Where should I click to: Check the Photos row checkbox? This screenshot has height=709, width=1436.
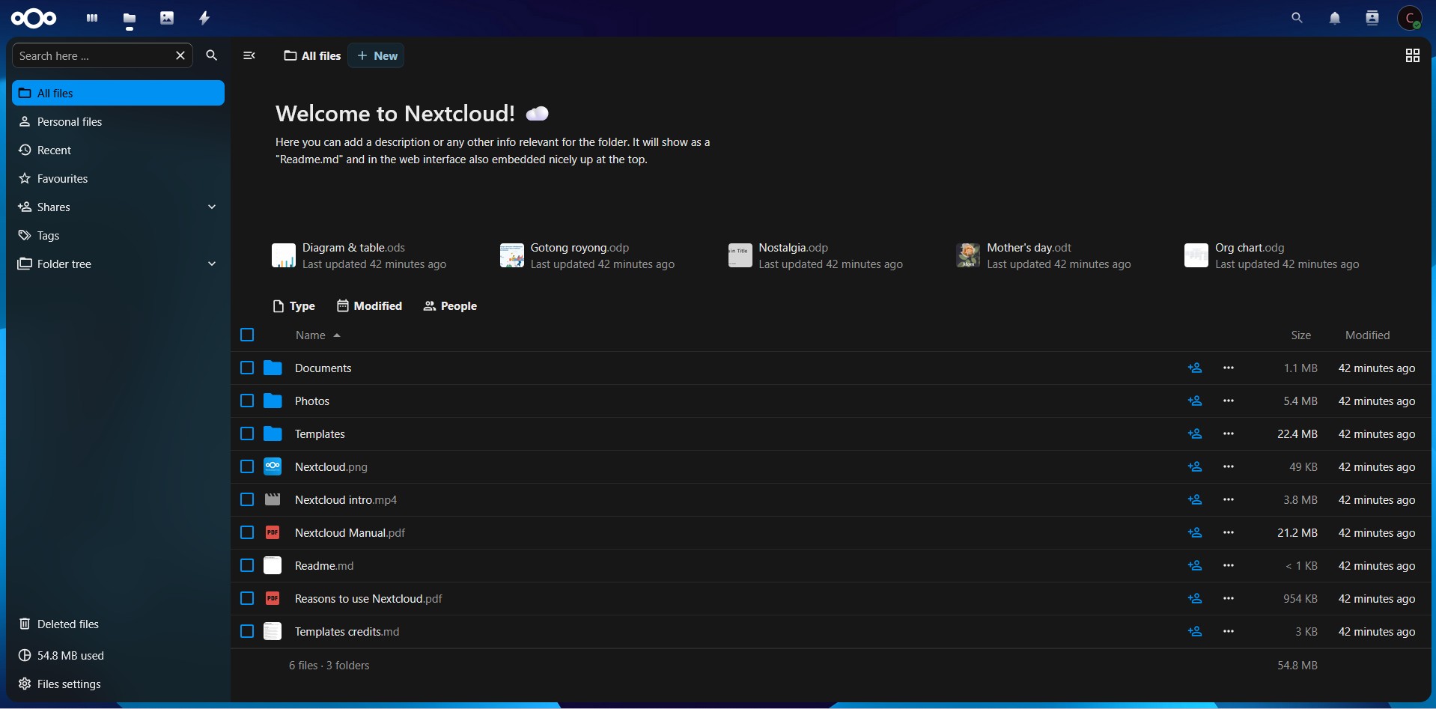246,401
